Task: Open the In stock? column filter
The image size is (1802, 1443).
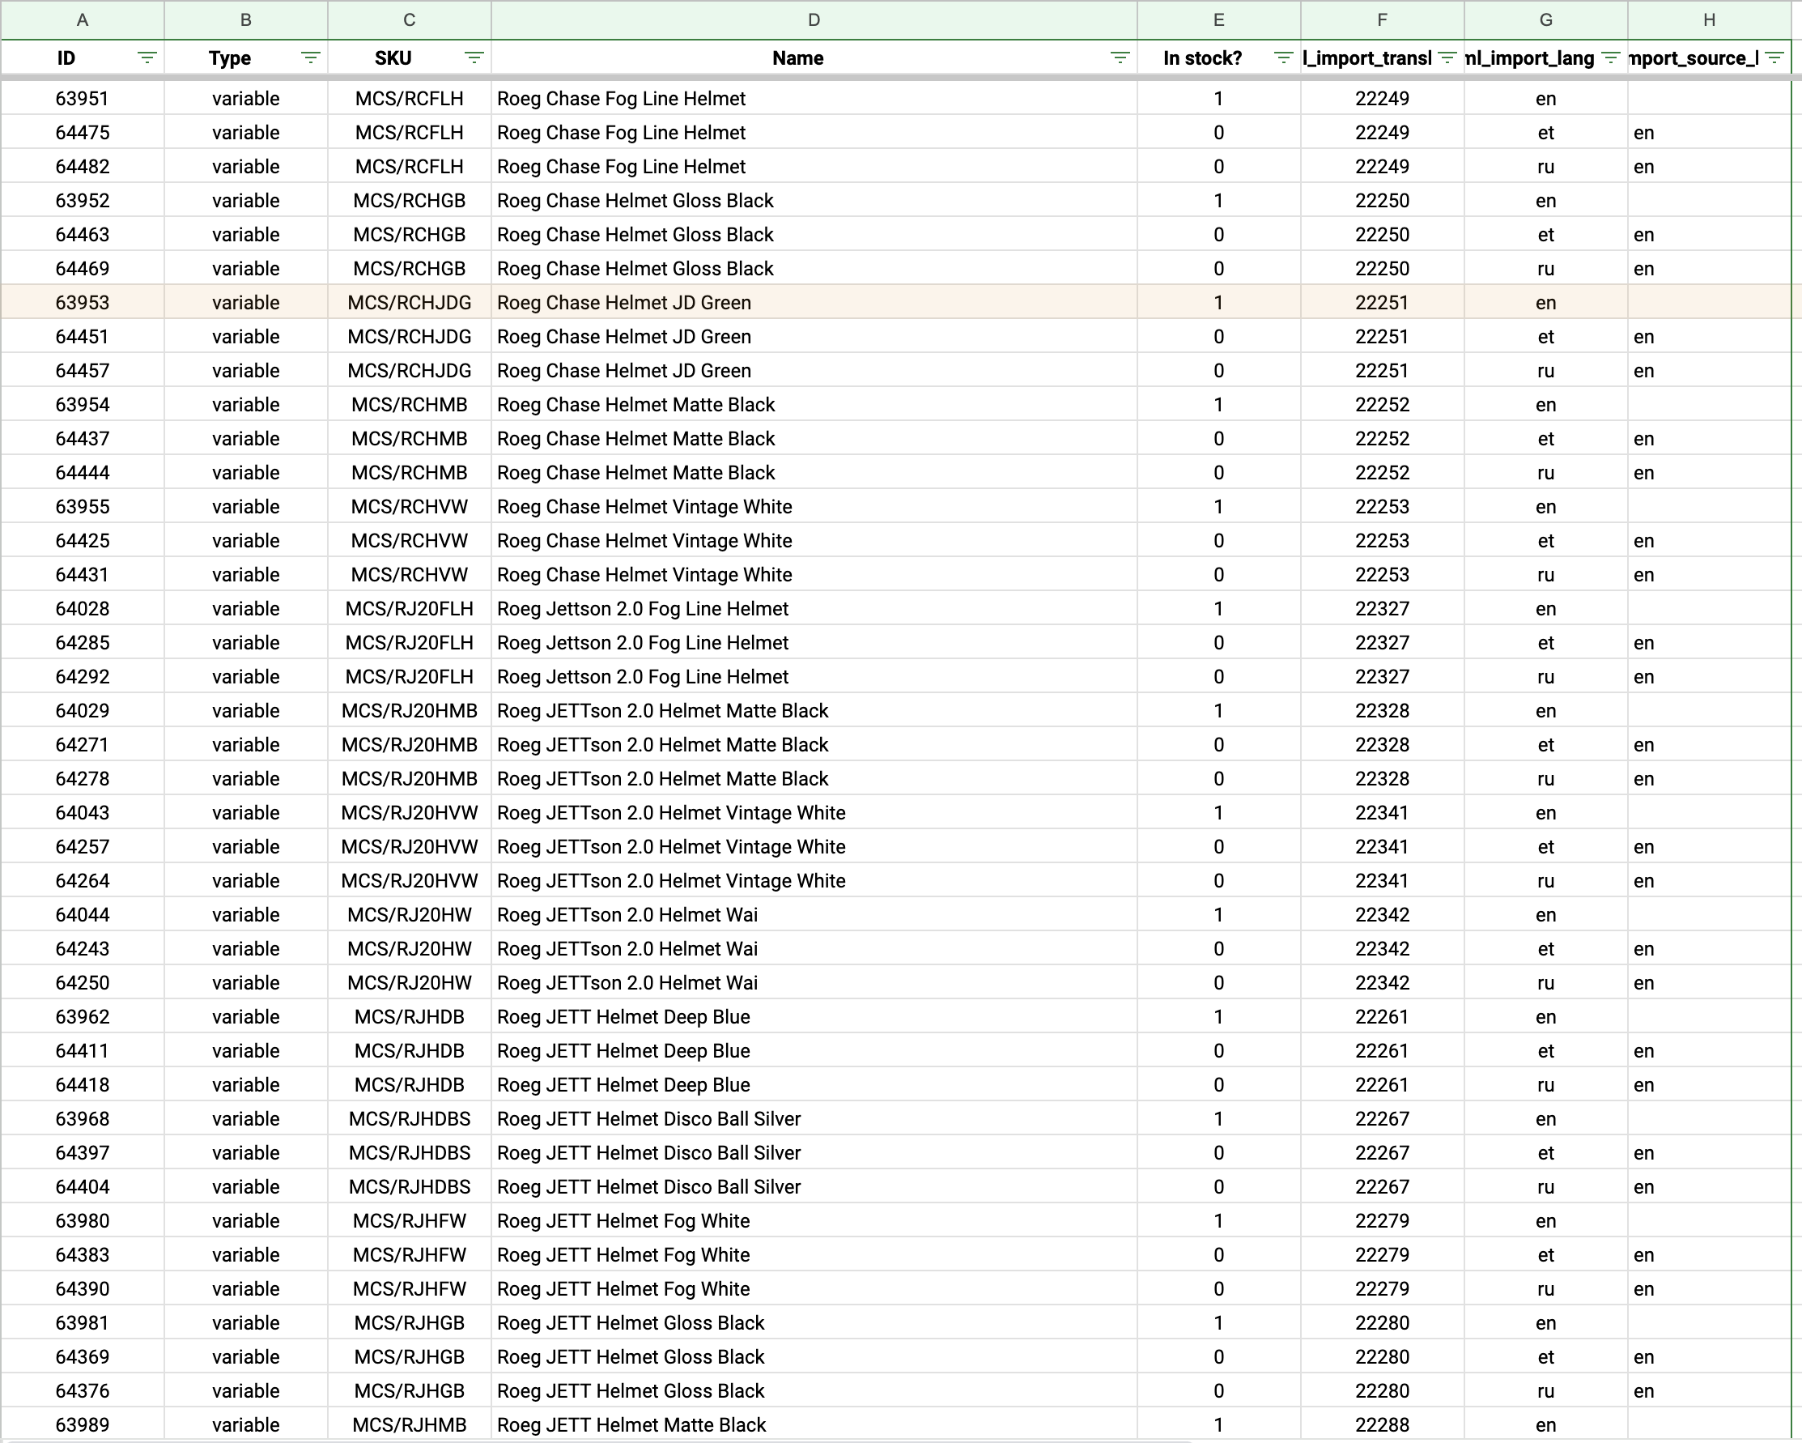Action: pos(1284,57)
